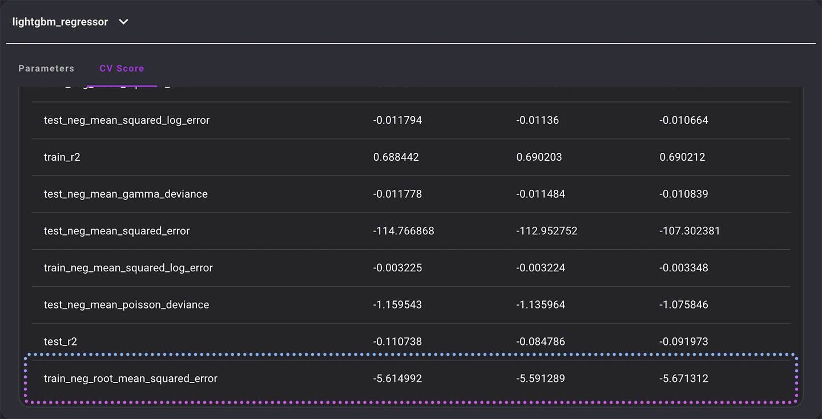
Task: Click the test_neg_mean_poisson_deviance metric name
Action: pyautogui.click(x=127, y=304)
